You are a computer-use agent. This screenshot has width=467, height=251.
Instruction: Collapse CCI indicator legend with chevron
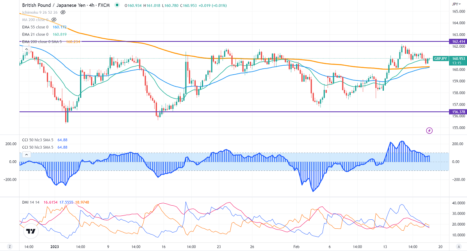[26, 155]
